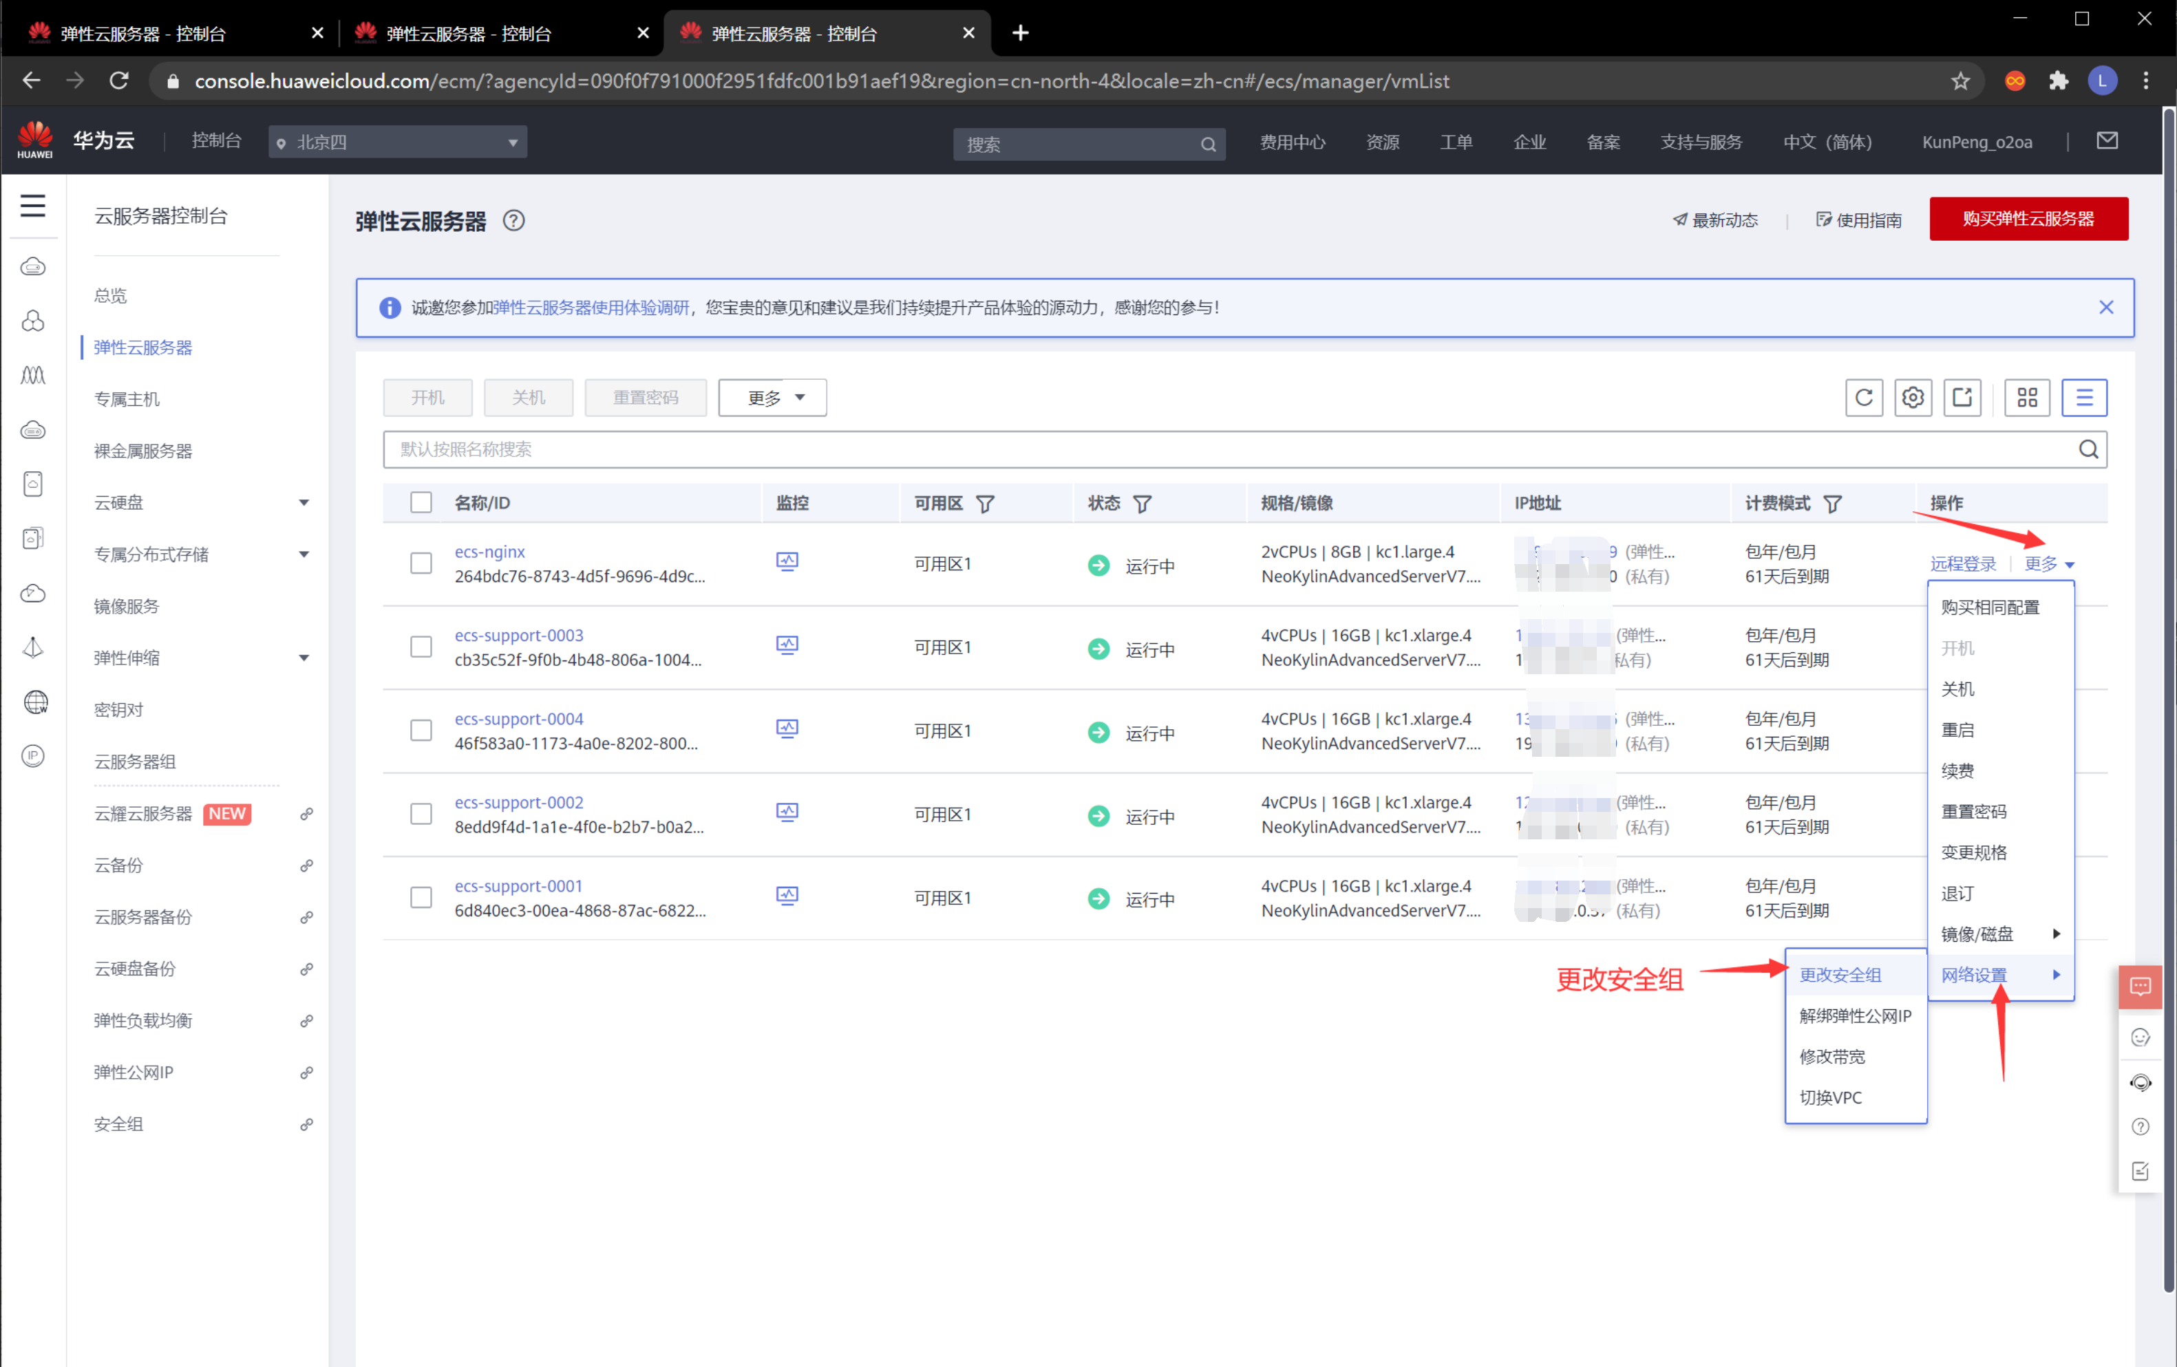Switch to list view
Screen dimensions: 2177x1367
tap(2084, 398)
